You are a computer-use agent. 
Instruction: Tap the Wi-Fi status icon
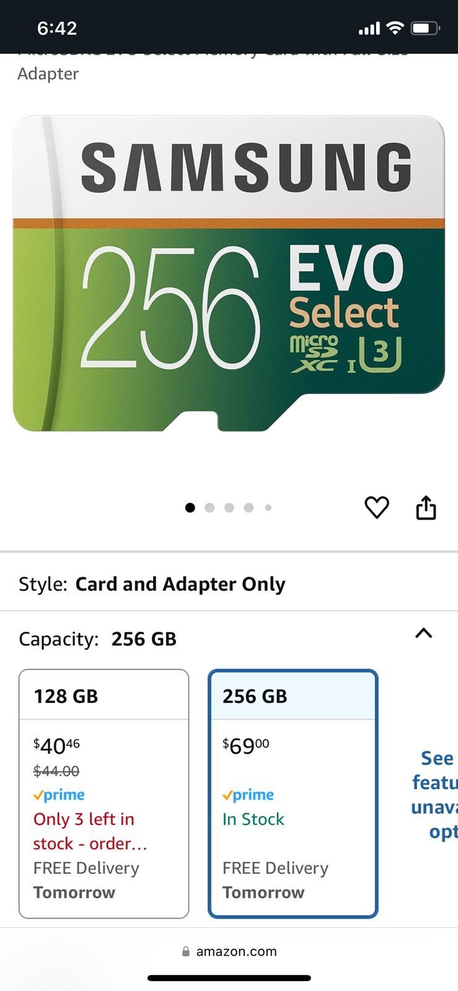[x=395, y=28]
